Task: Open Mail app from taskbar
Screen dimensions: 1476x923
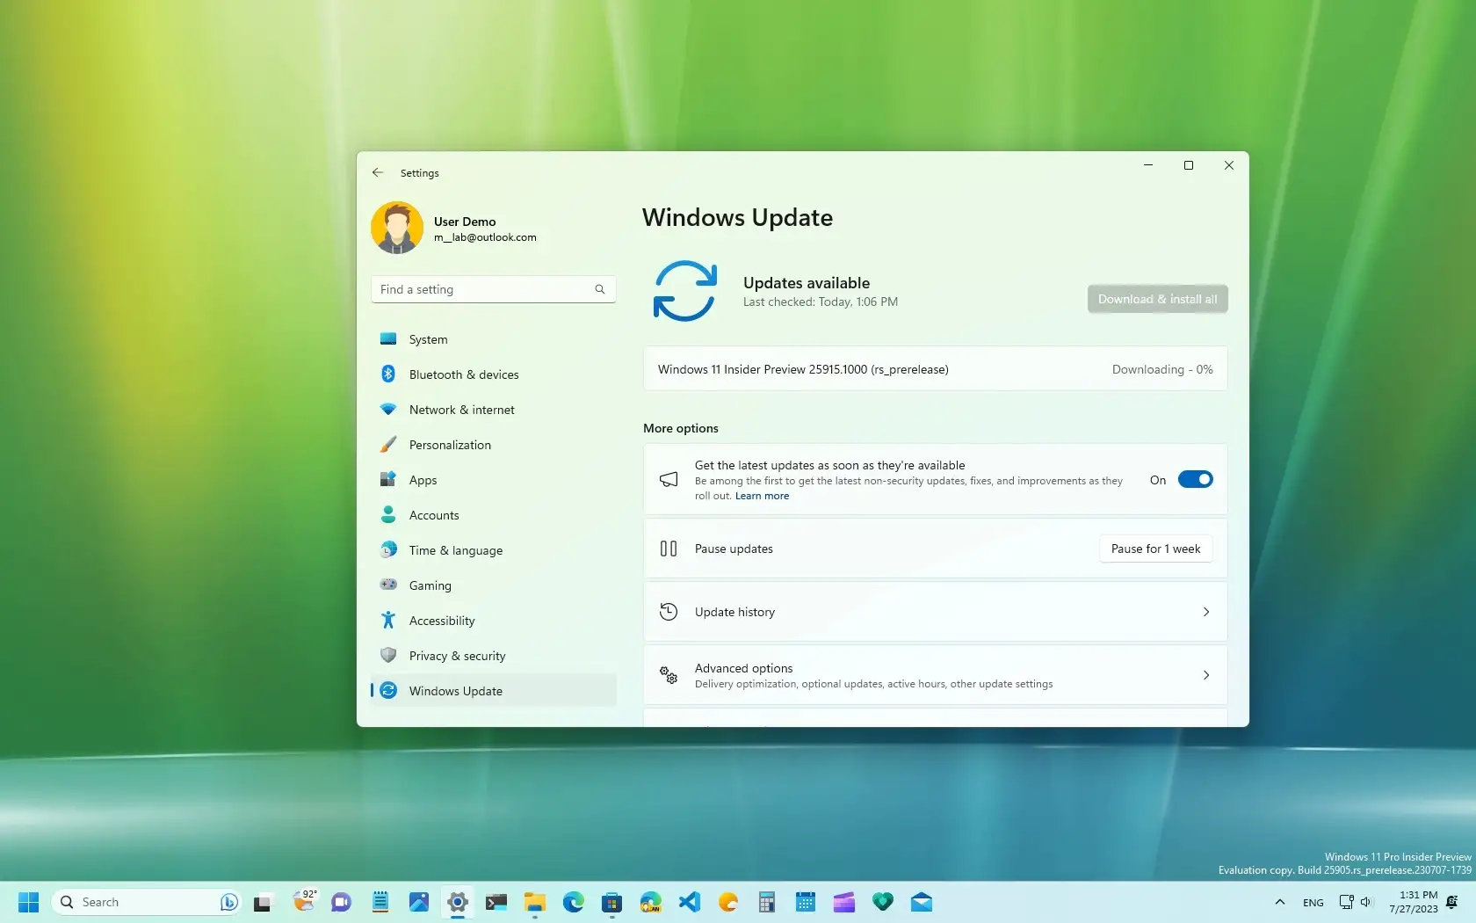Action: coord(922,902)
